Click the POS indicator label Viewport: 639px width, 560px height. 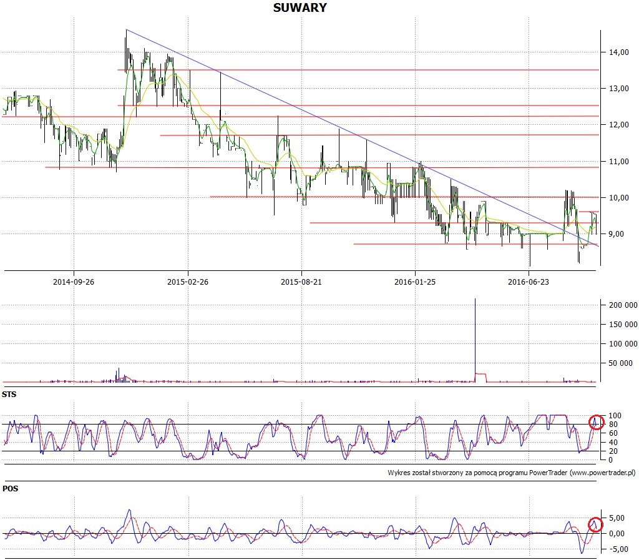[x=10, y=488]
